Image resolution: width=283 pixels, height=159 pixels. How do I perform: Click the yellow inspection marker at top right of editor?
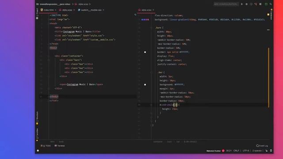(268, 15)
